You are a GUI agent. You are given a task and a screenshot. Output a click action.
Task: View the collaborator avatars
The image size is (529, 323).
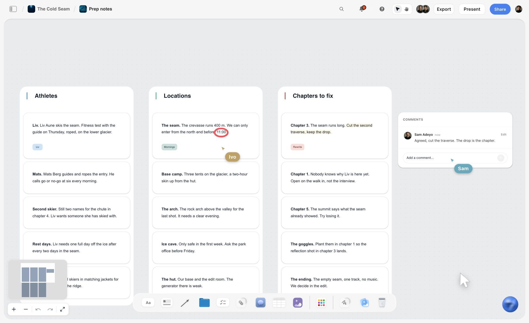click(x=423, y=9)
